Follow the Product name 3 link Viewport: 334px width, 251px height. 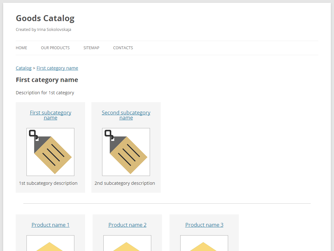pyautogui.click(x=204, y=225)
